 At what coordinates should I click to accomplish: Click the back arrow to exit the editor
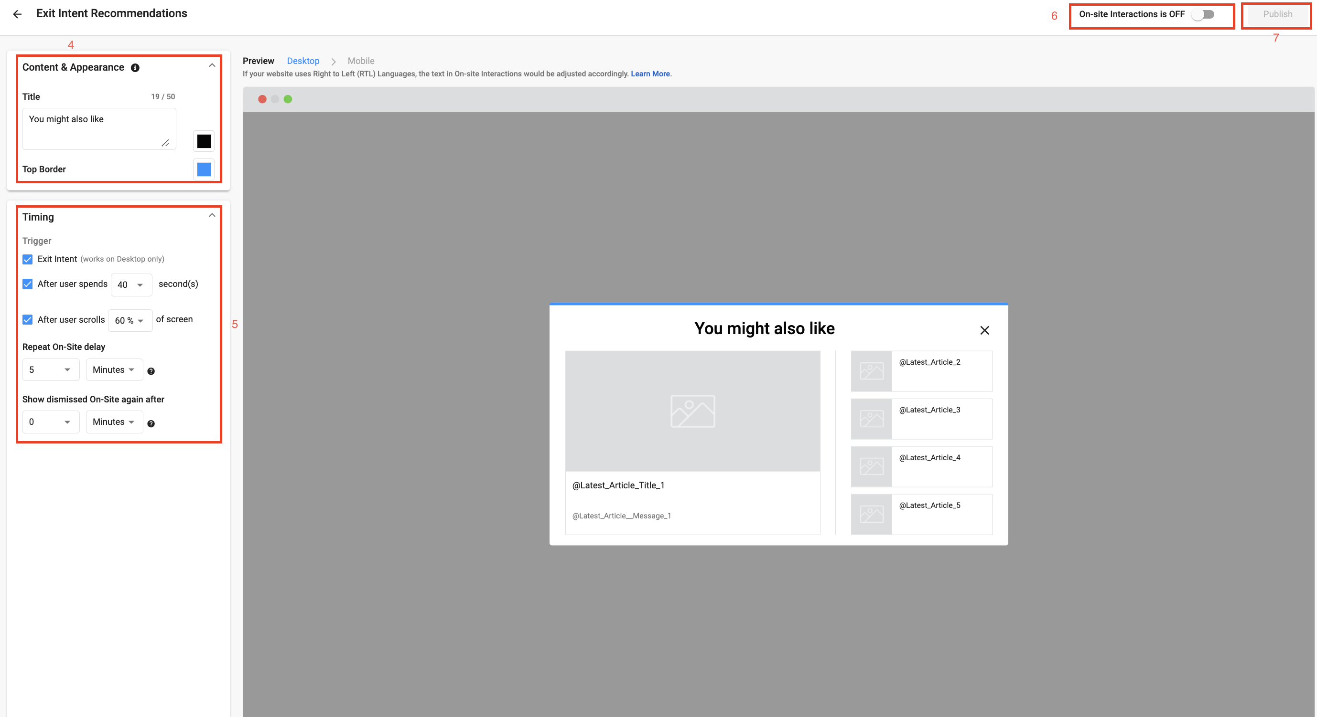pyautogui.click(x=17, y=14)
